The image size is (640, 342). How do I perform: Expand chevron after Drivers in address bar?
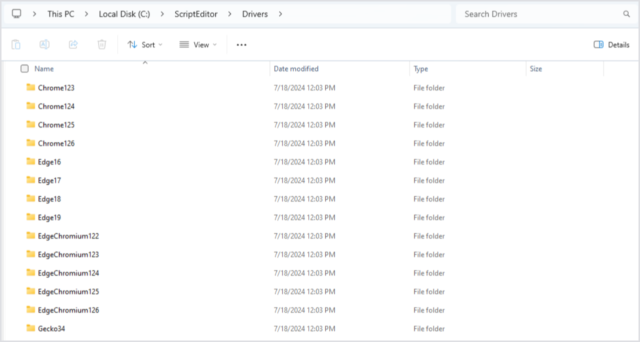pos(280,14)
